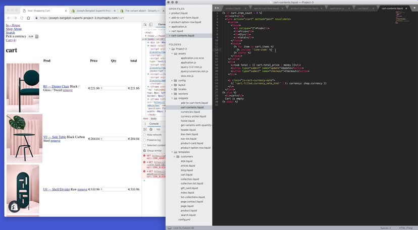This screenshot has width=418, height=230.
Task: Open console context 'top' dropdown
Action: (160, 129)
